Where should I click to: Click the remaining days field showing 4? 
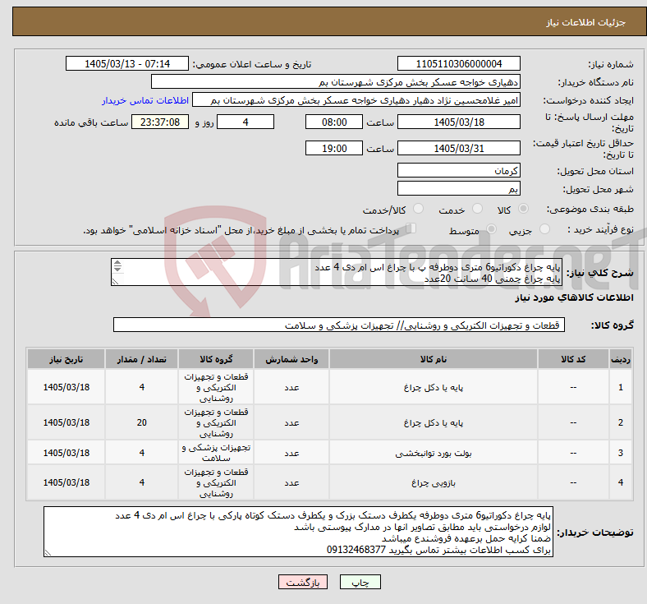pos(245,122)
